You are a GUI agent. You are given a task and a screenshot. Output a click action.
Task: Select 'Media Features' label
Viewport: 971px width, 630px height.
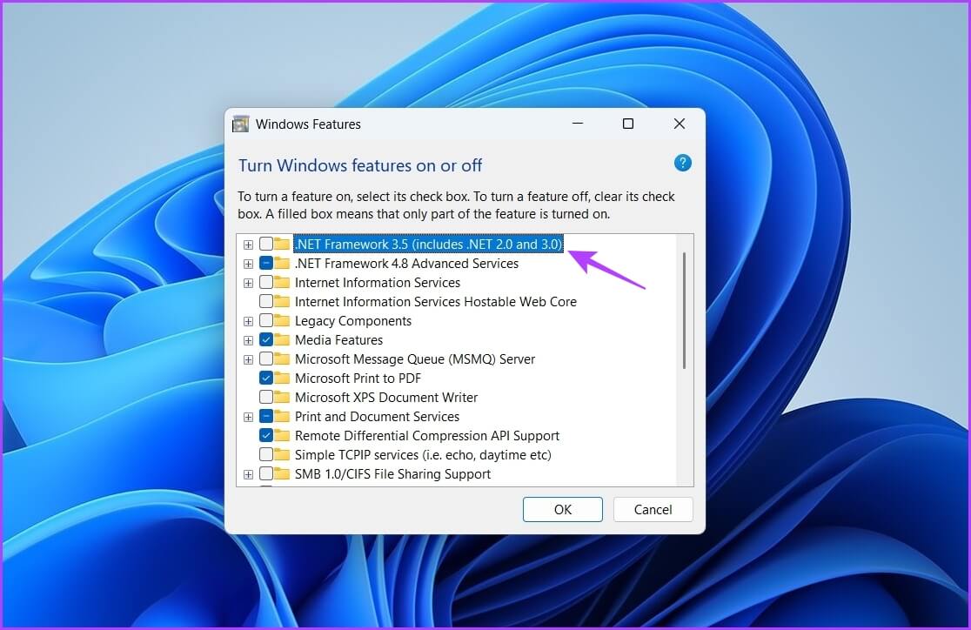[338, 340]
